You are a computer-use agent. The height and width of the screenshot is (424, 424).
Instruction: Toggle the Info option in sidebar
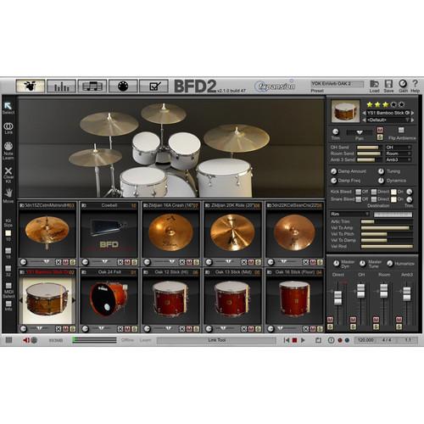[x=8, y=304]
